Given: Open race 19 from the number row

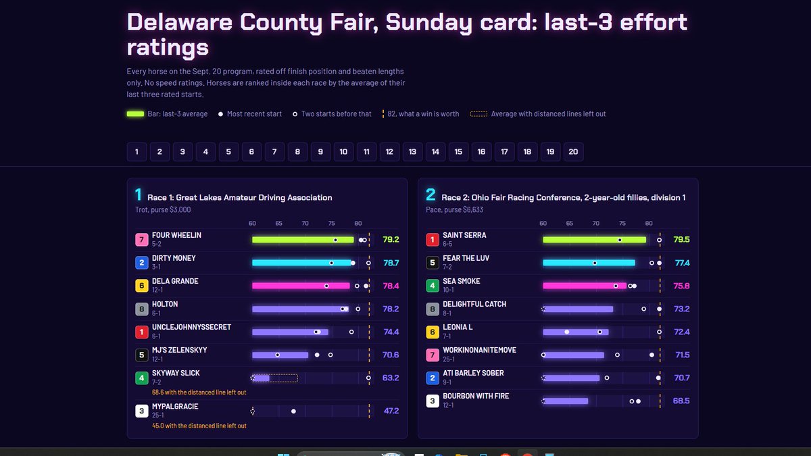Looking at the screenshot, I should [x=550, y=152].
